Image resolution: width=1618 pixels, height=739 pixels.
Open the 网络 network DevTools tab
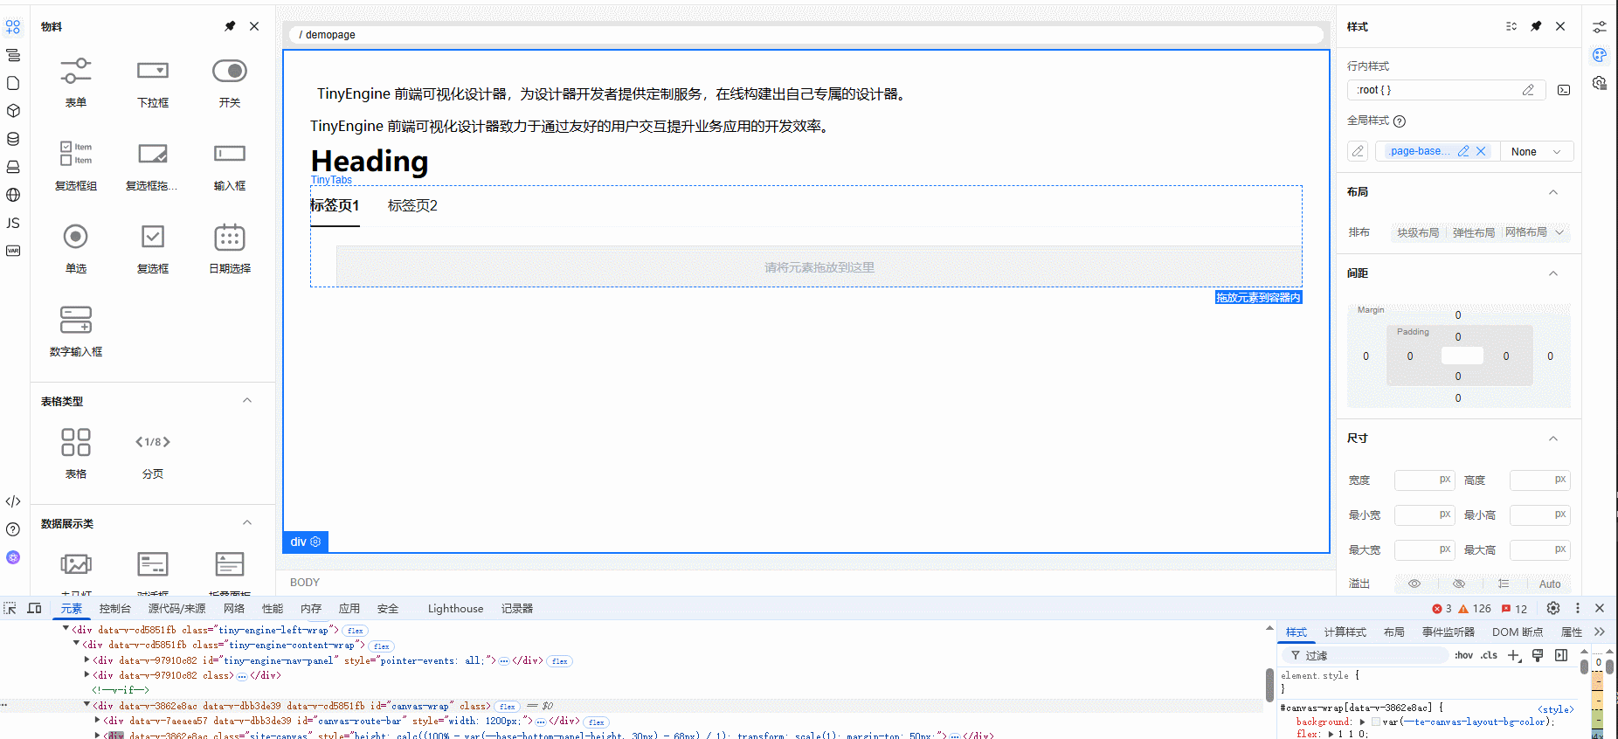(234, 609)
